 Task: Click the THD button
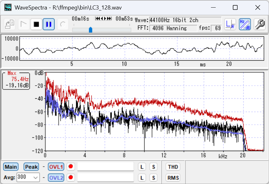pyautogui.click(x=173, y=167)
